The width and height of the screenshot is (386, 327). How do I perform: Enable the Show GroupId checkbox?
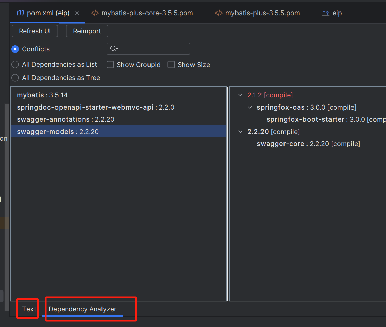coord(110,65)
